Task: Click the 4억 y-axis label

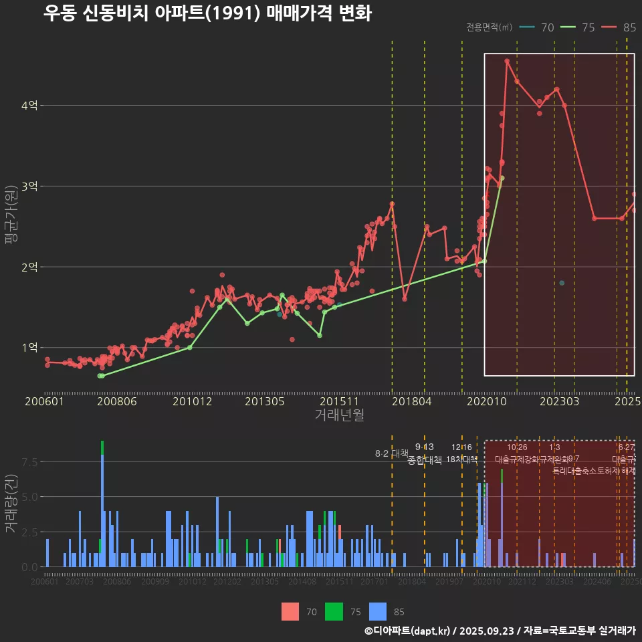Action: point(29,106)
